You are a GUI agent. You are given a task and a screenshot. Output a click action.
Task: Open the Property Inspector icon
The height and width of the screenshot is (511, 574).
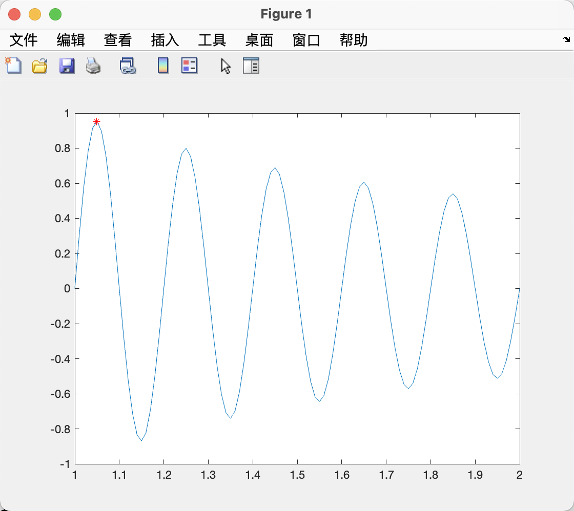click(251, 66)
